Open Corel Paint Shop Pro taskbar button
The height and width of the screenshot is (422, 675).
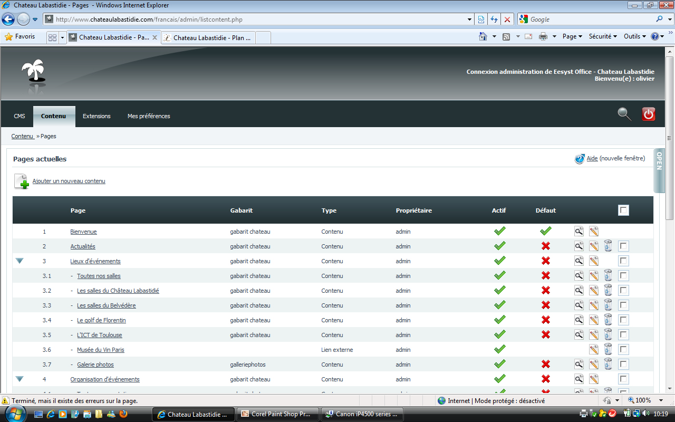[278, 414]
